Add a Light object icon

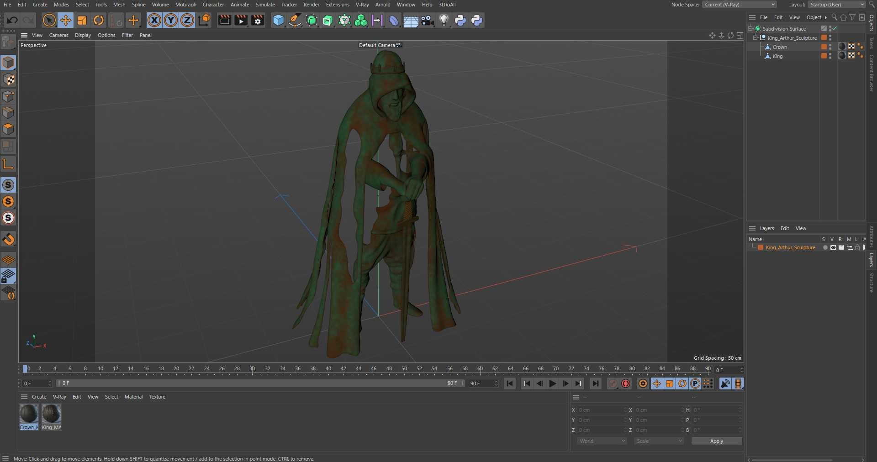pyautogui.click(x=444, y=20)
